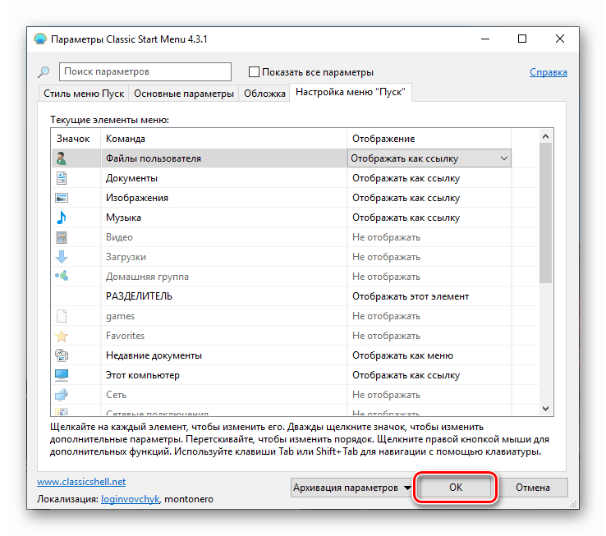Click the Этот компьютер monitor icon
Image resolution: width=606 pixels, height=536 pixels.
tap(62, 375)
